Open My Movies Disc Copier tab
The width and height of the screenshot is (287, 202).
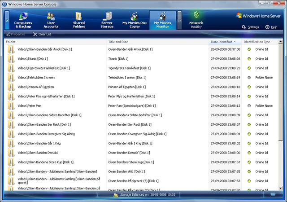tap(135, 20)
